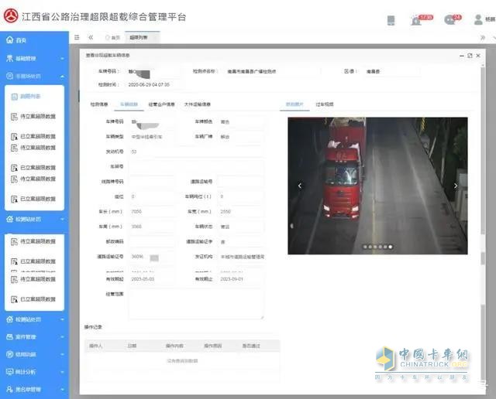The height and width of the screenshot is (399, 496).
Task: Open the mobile device icon in the header
Action: pyautogui.click(x=391, y=20)
